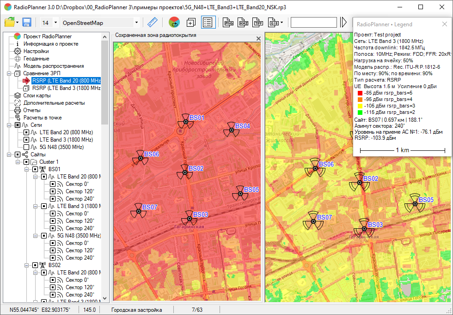Select Информация о проекте in the tree
The image size is (453, 315).
pos(51,44)
